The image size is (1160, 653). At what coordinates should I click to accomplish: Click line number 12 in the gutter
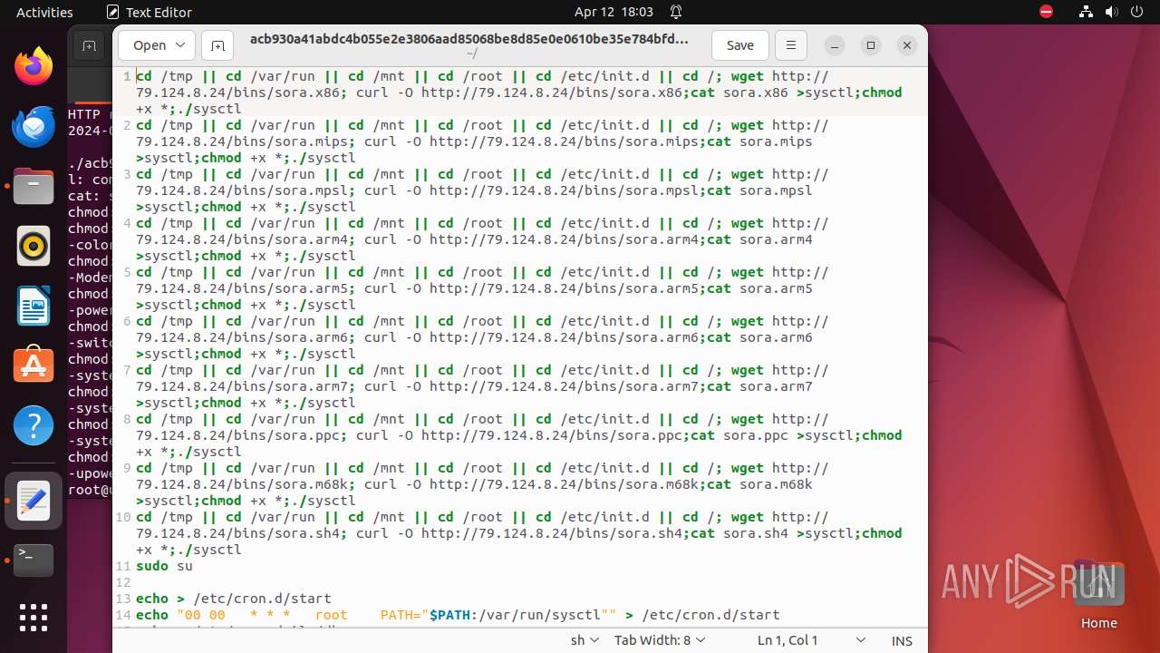tap(123, 582)
